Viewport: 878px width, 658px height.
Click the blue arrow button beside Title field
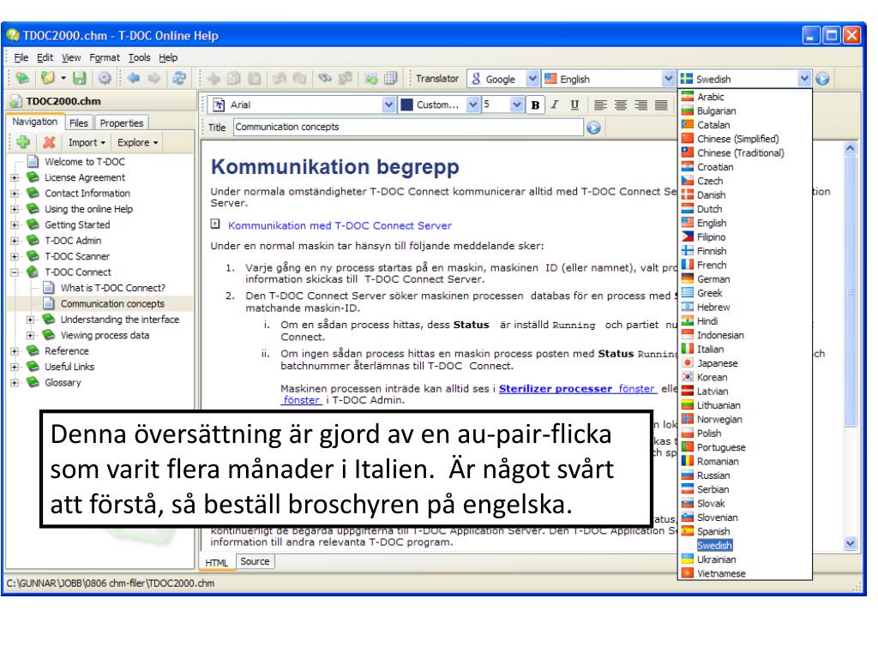pos(593,128)
